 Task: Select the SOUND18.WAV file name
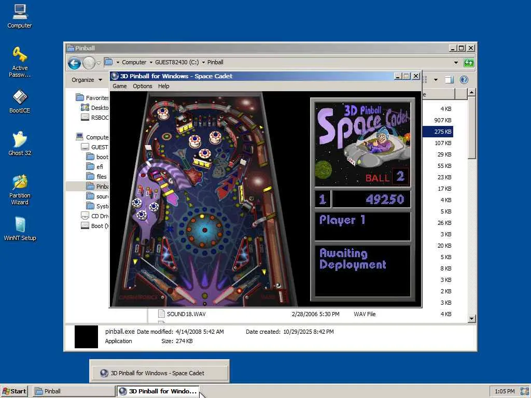pyautogui.click(x=186, y=314)
